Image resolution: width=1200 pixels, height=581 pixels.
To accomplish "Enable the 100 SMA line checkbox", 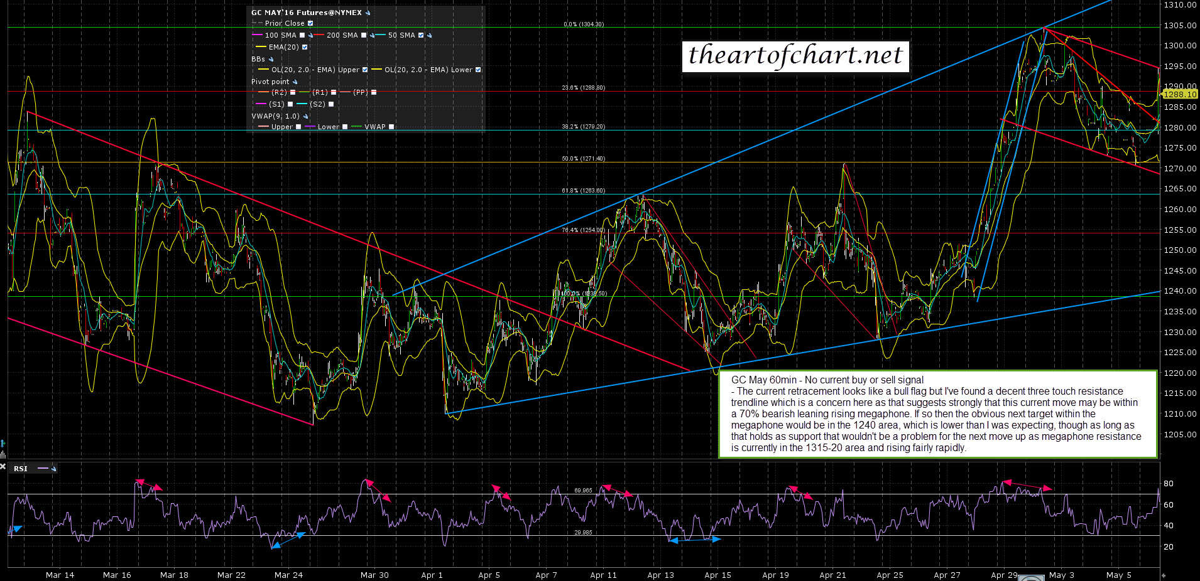I will (x=302, y=36).
